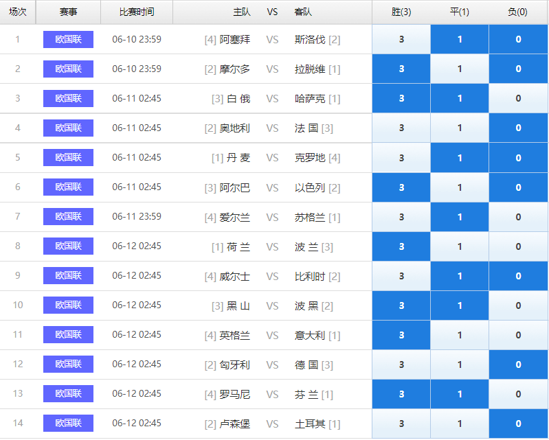This screenshot has height=440, width=549.
Task: Select loss (0) for 罗马尼 vs 芬兰
Action: coord(518,394)
